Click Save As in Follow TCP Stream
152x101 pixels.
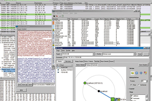coord(24,85)
